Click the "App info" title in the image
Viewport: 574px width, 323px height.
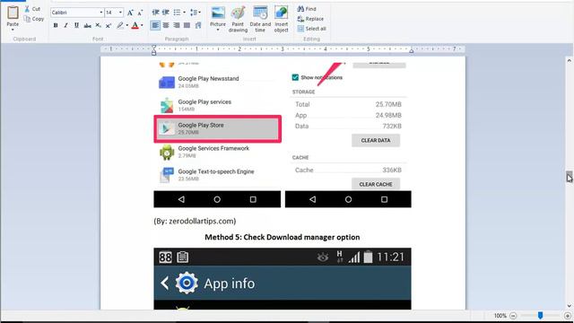tap(230, 284)
